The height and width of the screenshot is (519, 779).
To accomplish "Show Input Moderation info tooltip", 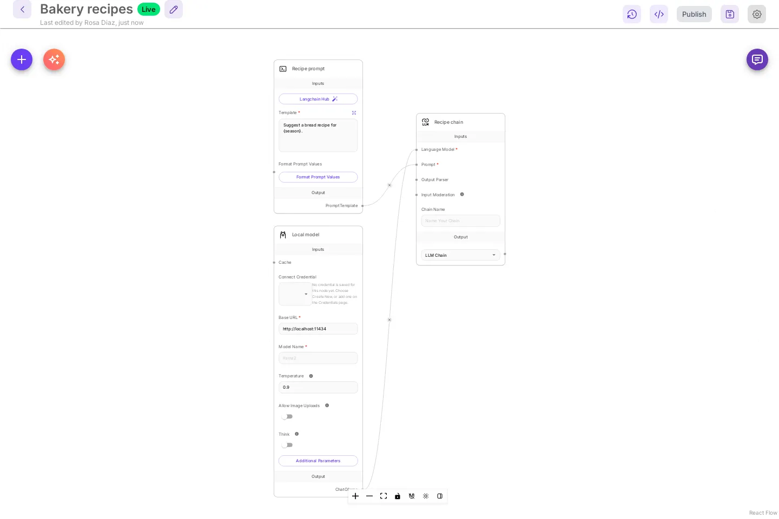I will pos(462,194).
